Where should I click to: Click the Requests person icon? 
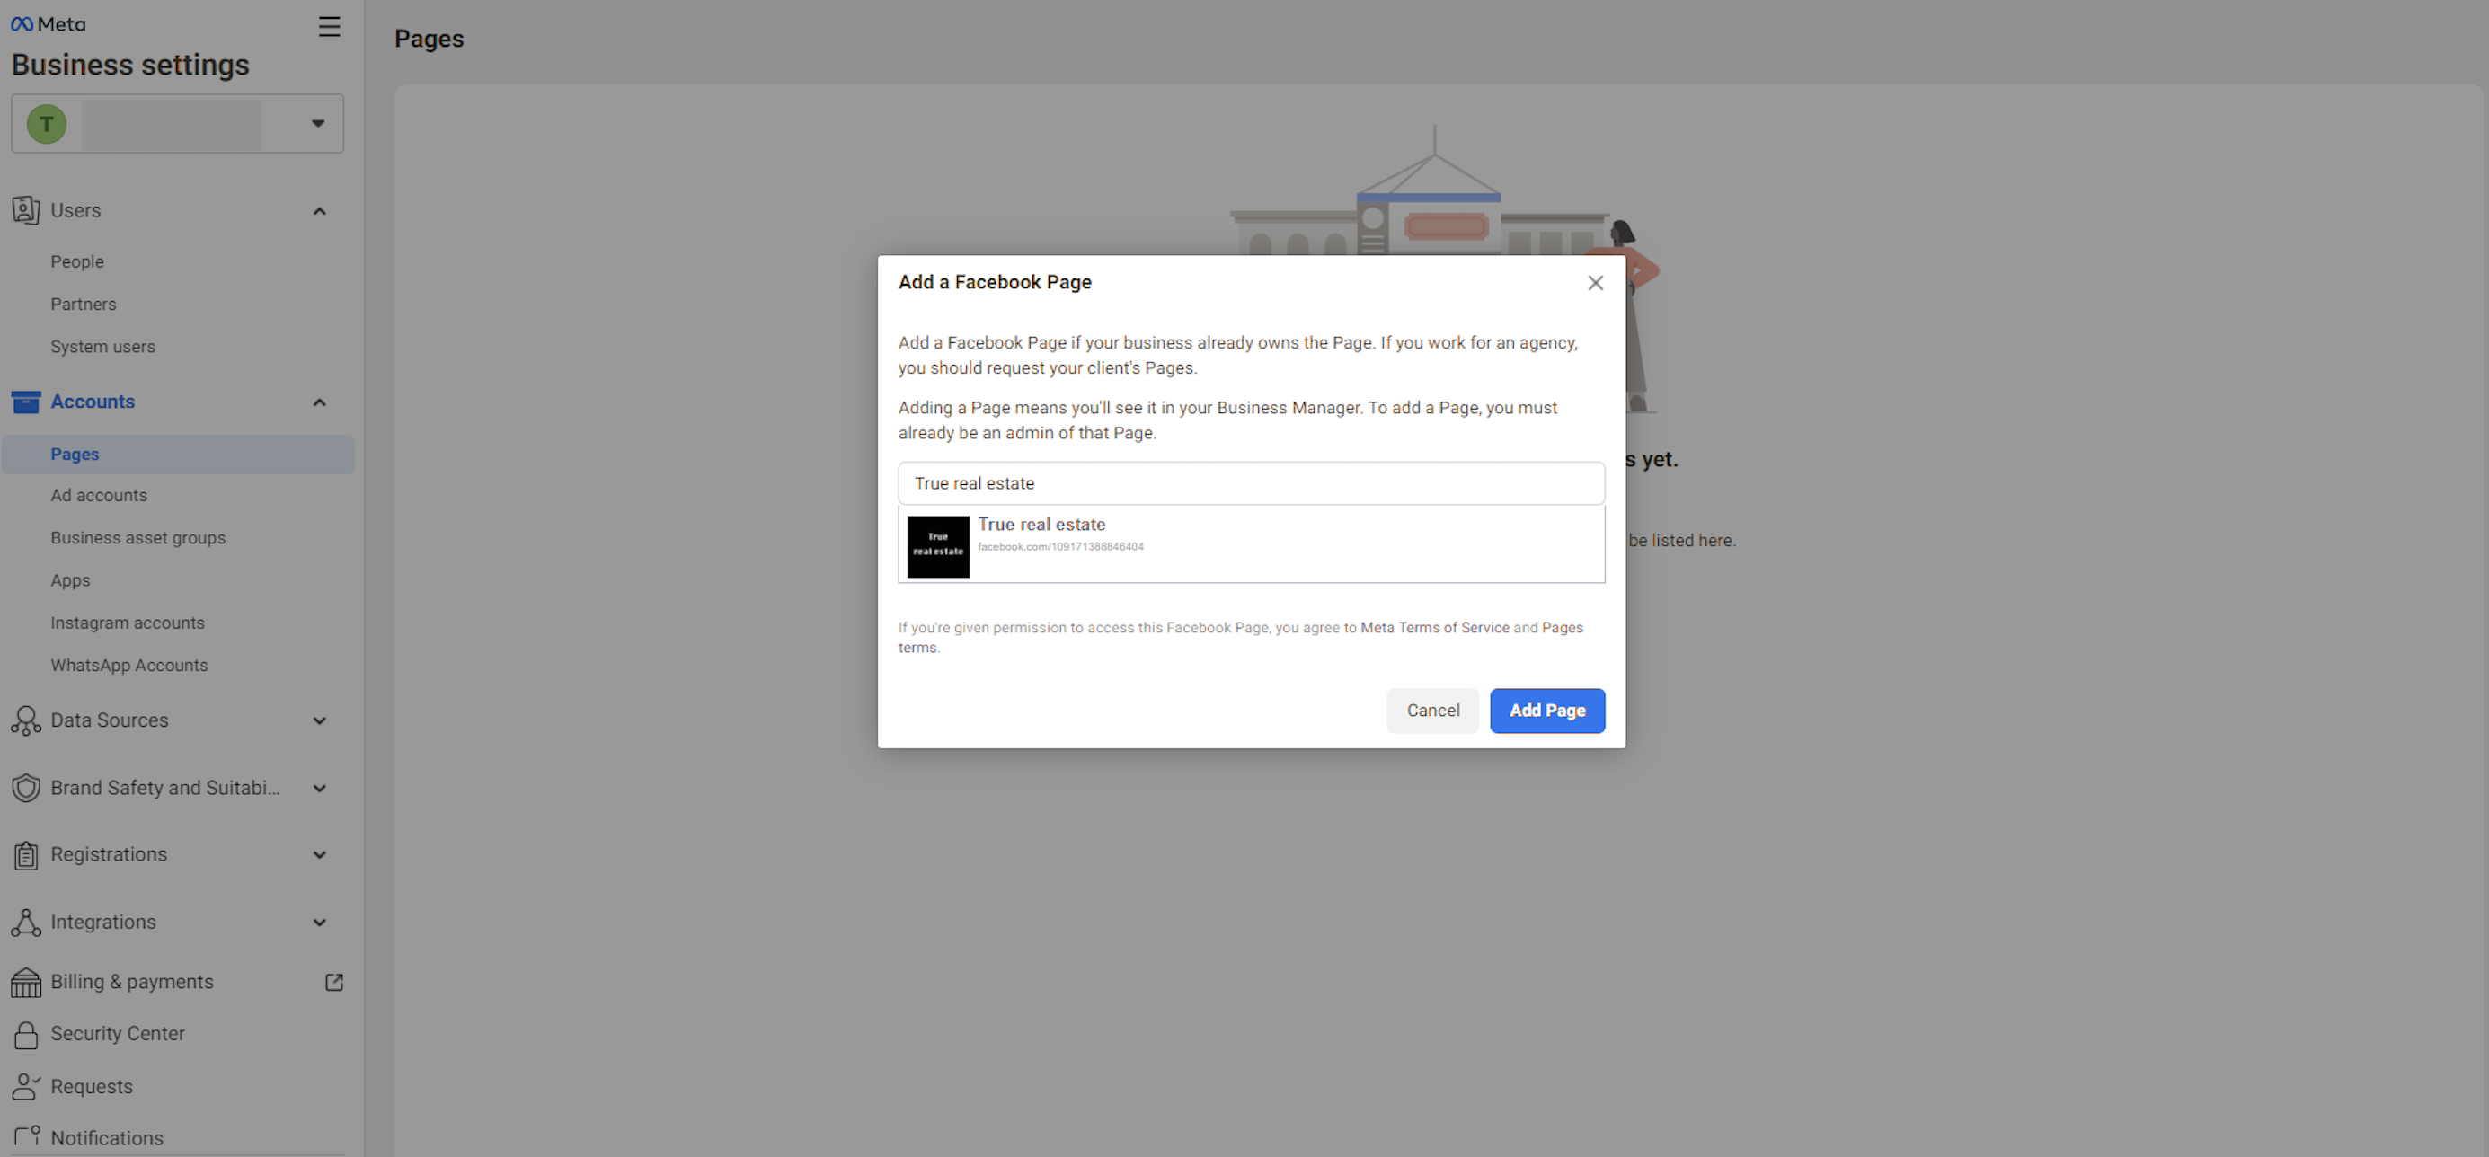click(26, 1087)
